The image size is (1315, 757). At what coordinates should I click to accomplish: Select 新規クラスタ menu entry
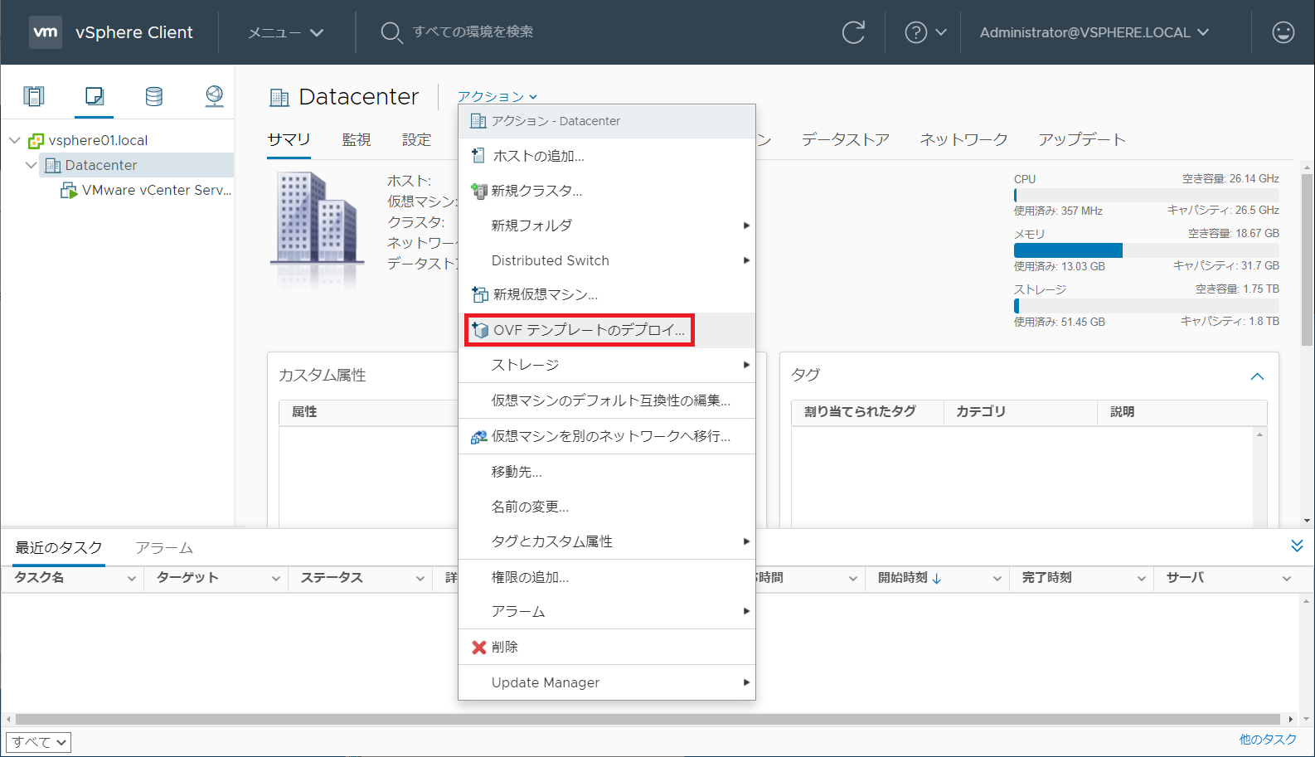click(x=607, y=191)
